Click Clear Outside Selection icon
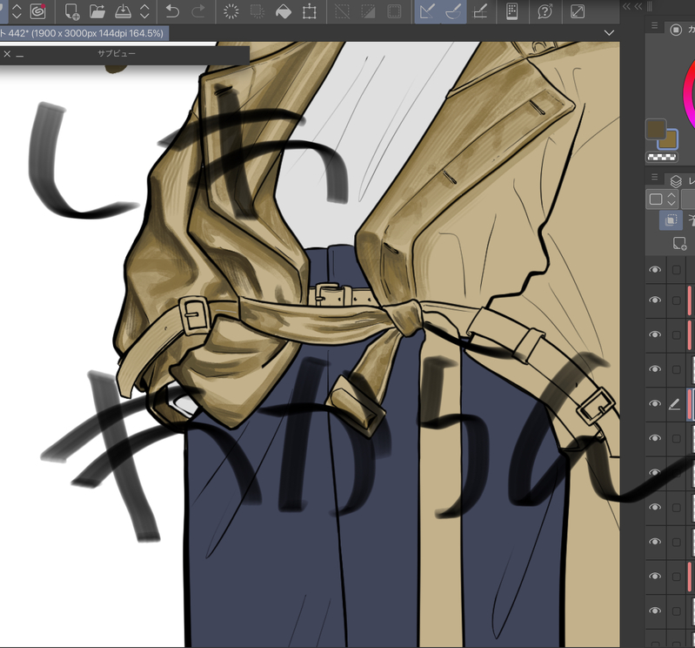Viewport: 695px width, 648px height. click(x=257, y=11)
